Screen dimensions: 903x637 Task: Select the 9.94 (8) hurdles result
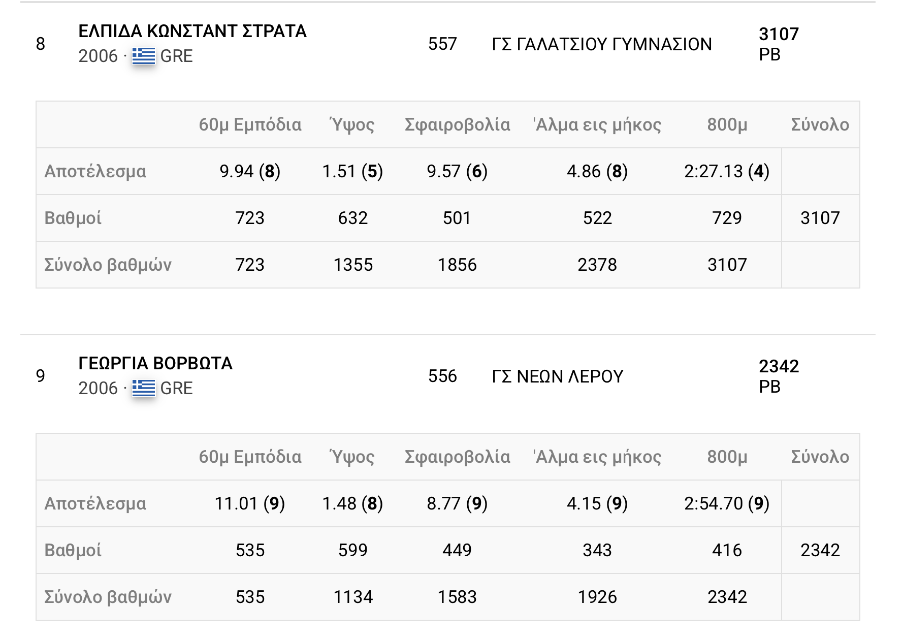pos(250,172)
